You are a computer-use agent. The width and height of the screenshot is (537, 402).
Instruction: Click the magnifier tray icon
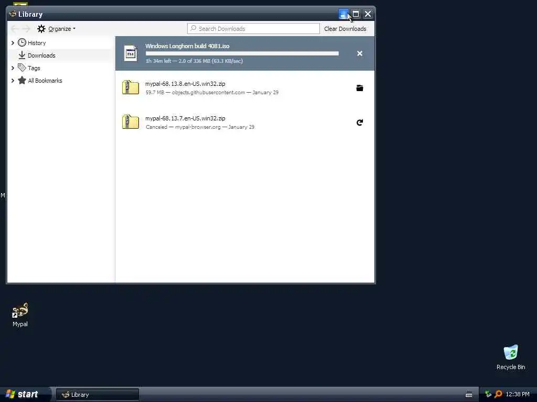(498, 394)
